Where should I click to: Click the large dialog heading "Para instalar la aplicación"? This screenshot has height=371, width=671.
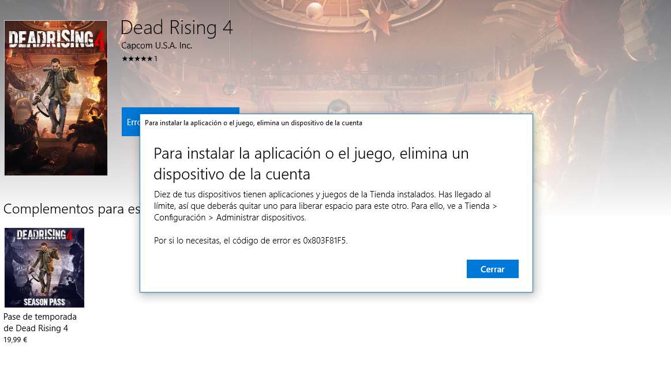pyautogui.click(x=311, y=164)
